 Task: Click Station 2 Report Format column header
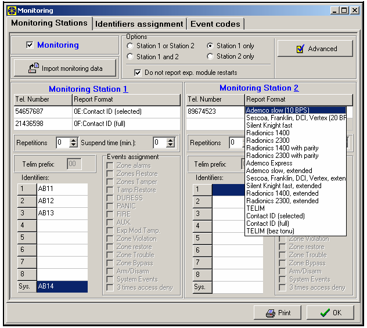tap(298, 100)
